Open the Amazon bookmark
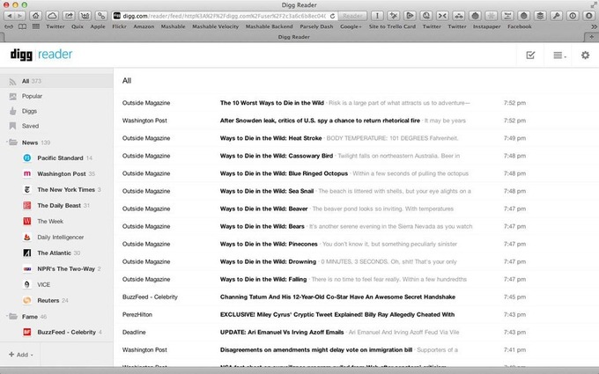Image resolution: width=599 pixels, height=374 pixels. tap(144, 26)
